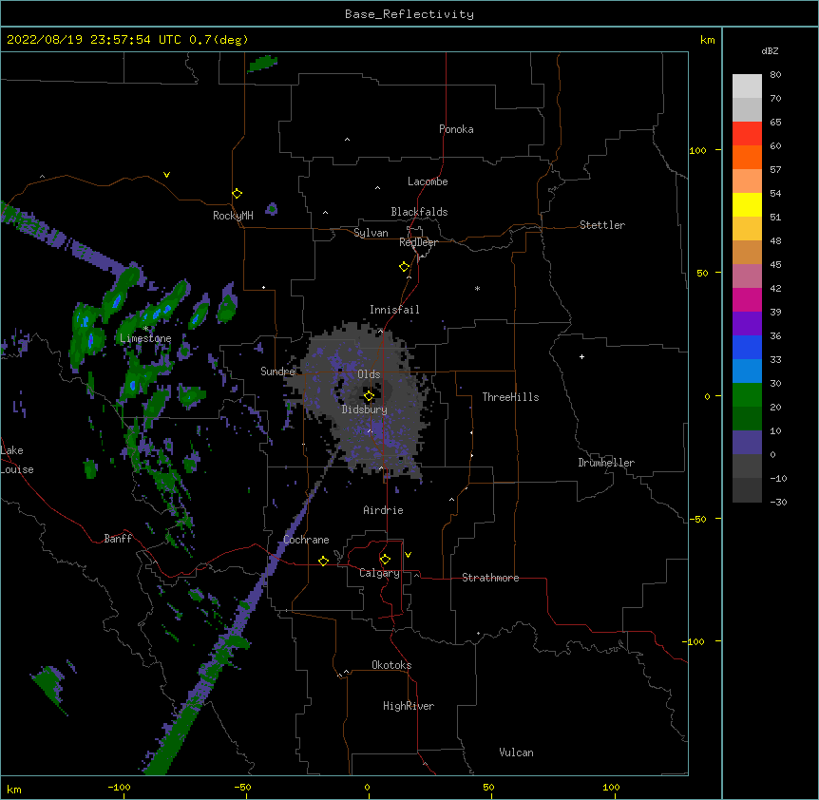Click the Sundre town label
The width and height of the screenshot is (819, 800).
pyautogui.click(x=277, y=371)
